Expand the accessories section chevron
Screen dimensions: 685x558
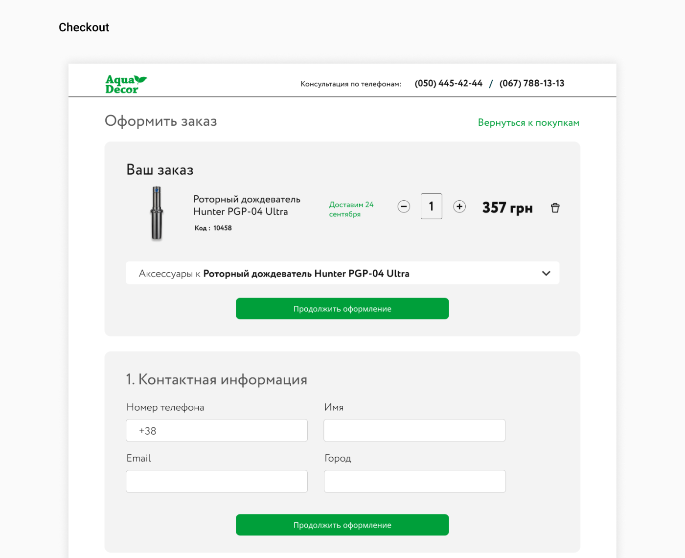point(546,273)
